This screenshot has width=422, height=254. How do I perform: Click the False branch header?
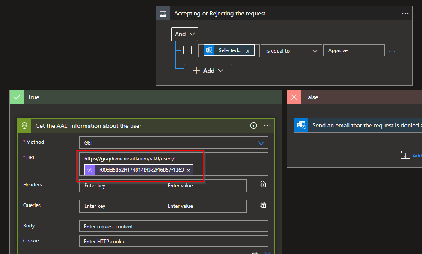coord(354,97)
